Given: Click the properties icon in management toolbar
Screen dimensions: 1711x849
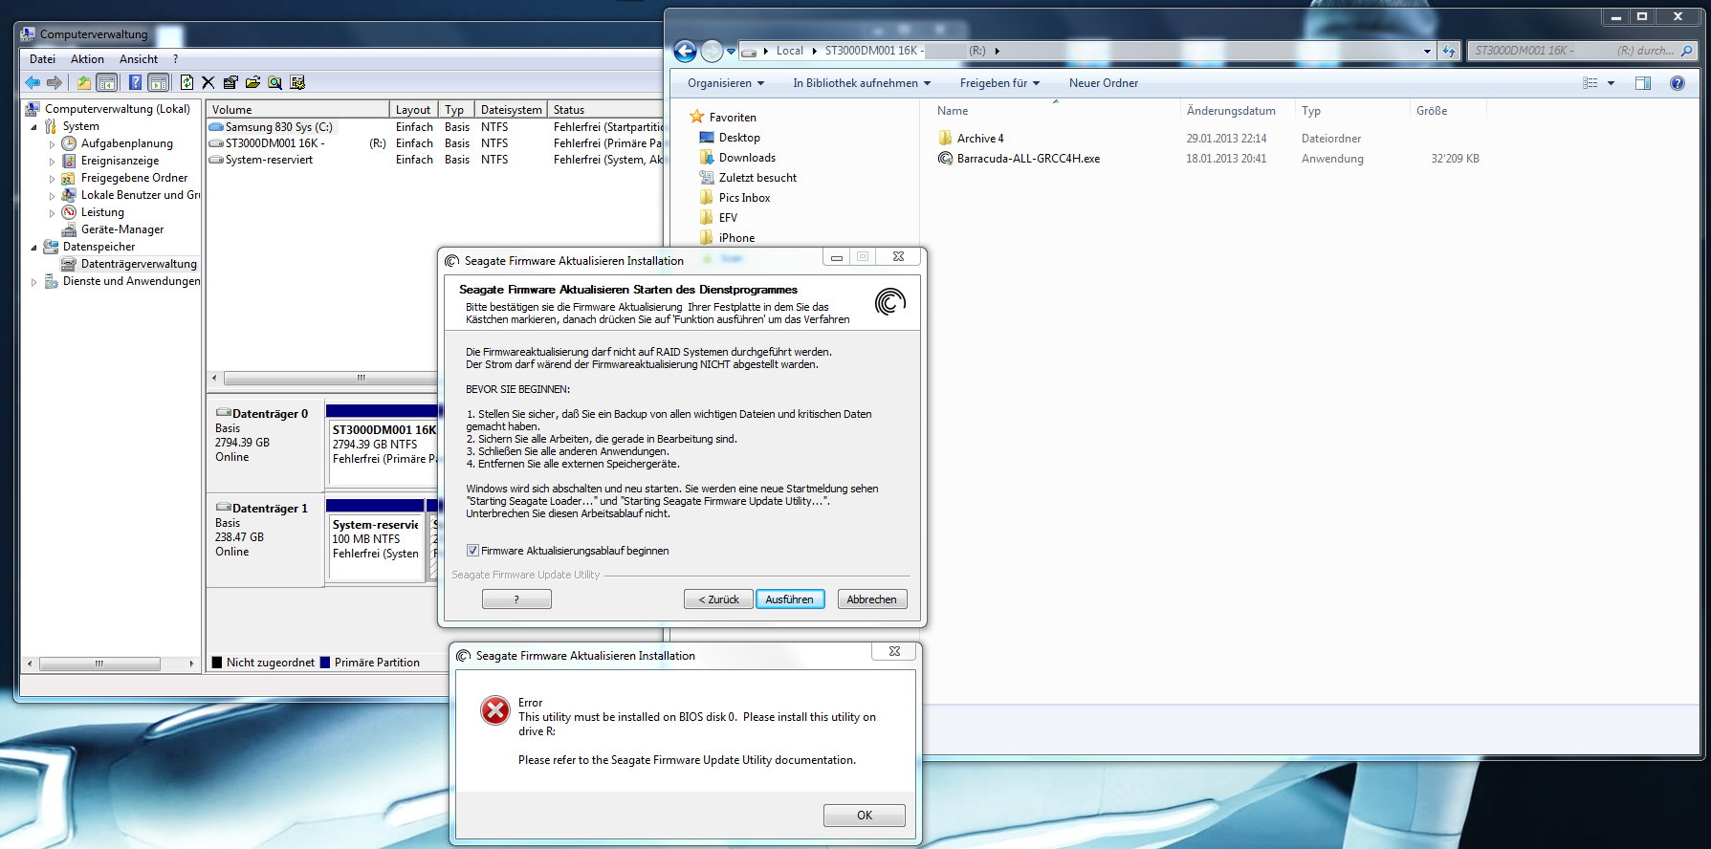Looking at the screenshot, I should [x=230, y=83].
